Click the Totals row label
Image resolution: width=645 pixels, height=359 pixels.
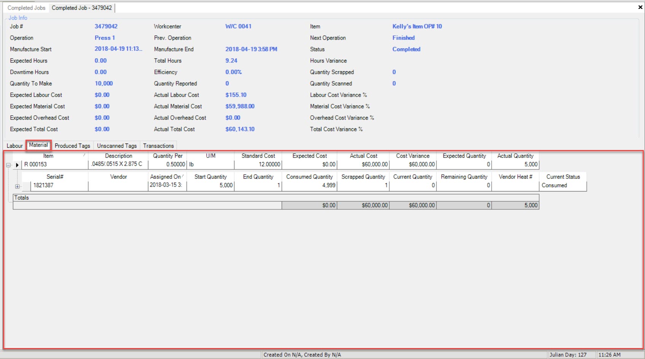coord(21,198)
